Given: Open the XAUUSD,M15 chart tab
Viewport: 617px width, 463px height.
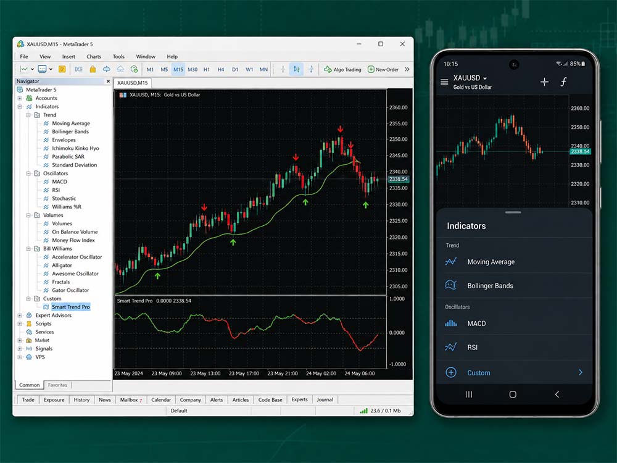Looking at the screenshot, I should (x=133, y=83).
